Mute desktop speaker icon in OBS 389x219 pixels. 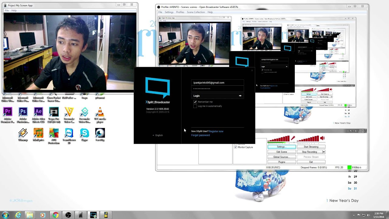[322, 138]
